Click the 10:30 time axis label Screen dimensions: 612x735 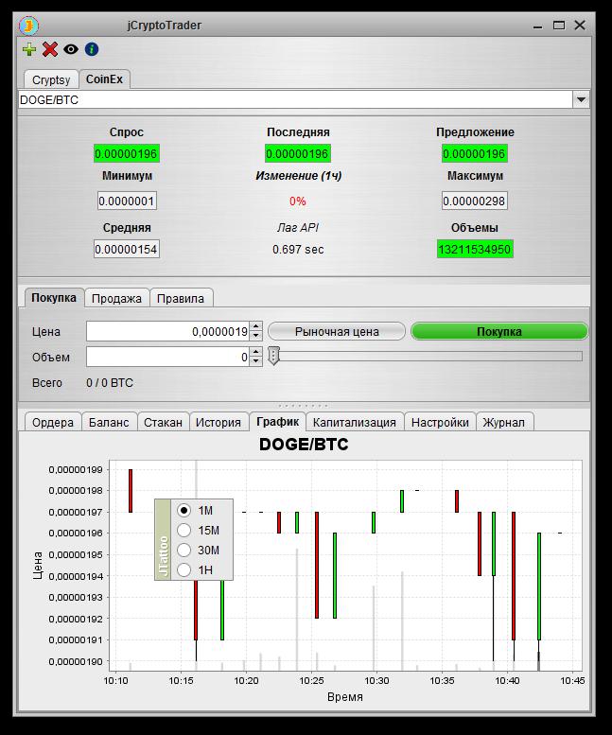pos(376,680)
